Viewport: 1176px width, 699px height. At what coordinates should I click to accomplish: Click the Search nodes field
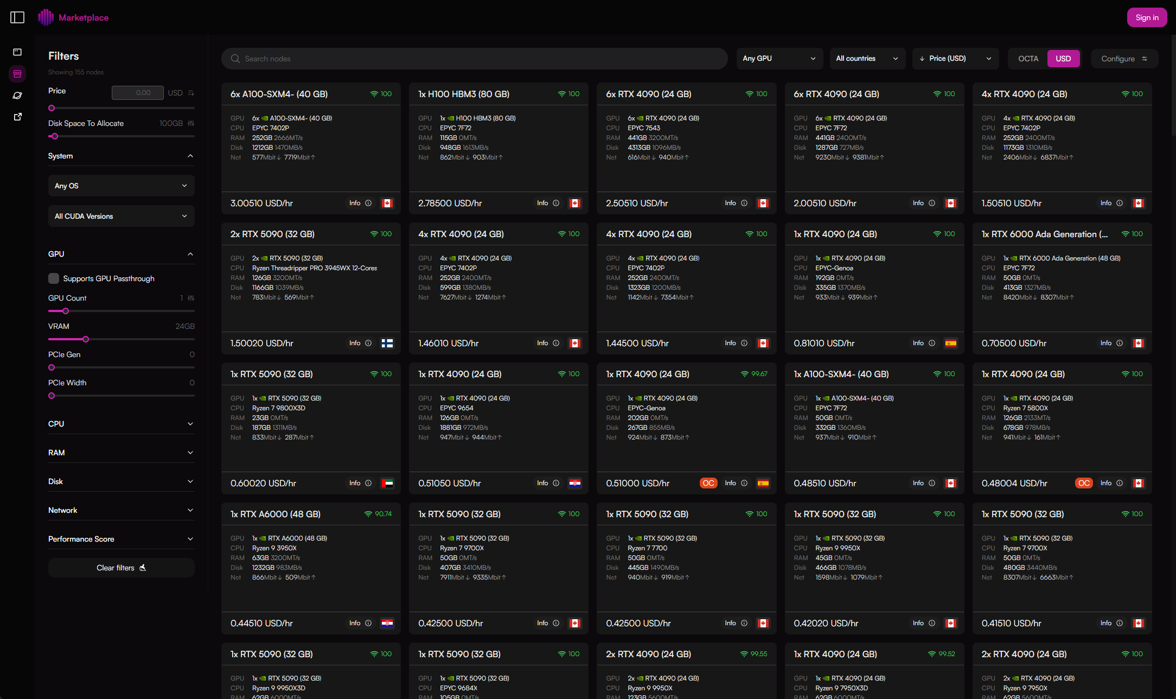click(x=474, y=59)
